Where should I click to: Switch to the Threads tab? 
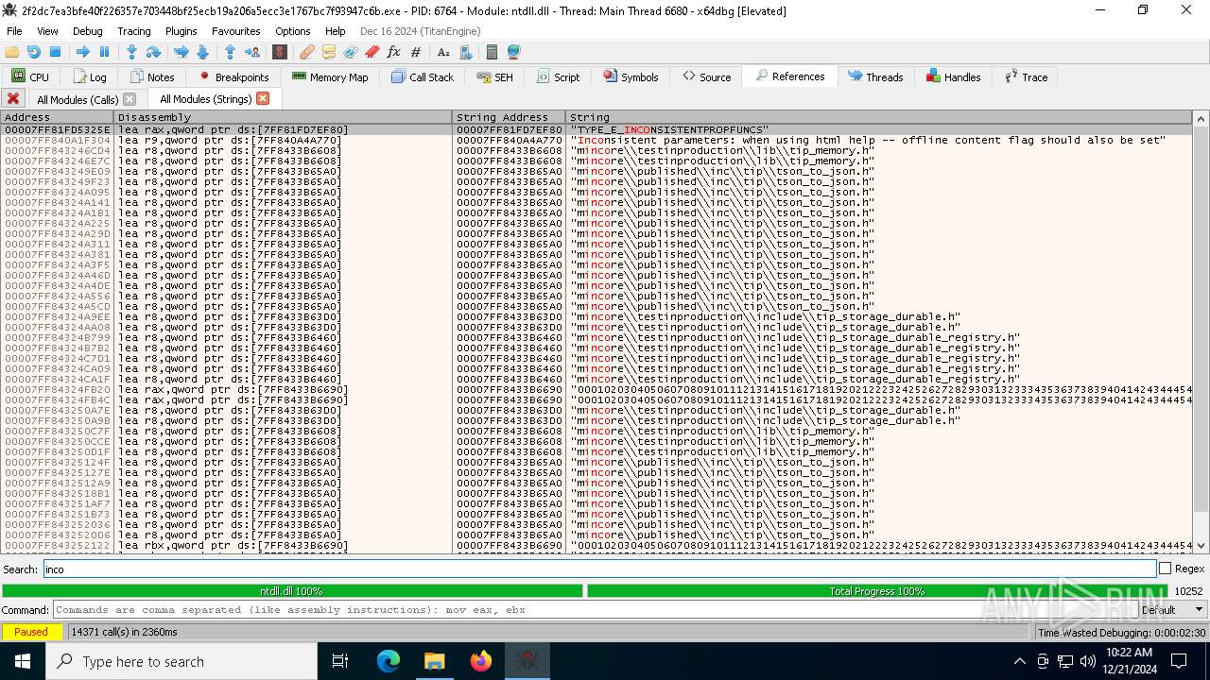875,76
